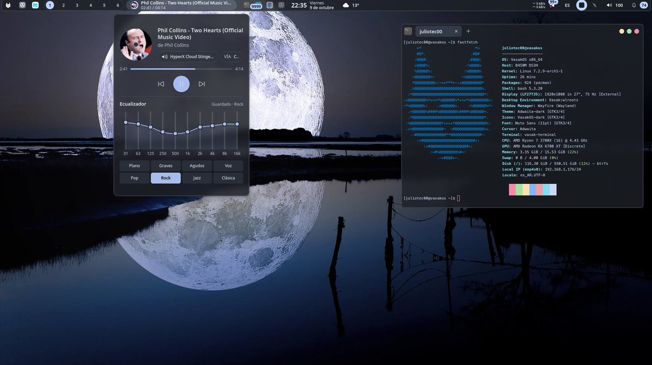Open the 22:35 clock and date
The height and width of the screenshot is (365, 652).
click(312, 5)
